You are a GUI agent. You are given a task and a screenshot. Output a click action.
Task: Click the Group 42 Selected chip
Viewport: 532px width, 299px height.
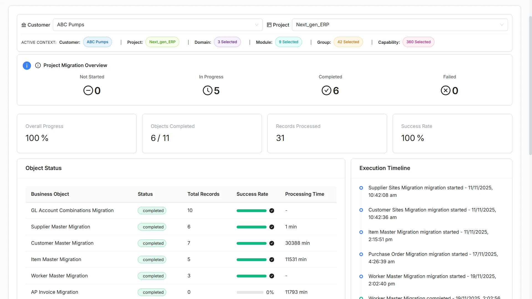348,42
